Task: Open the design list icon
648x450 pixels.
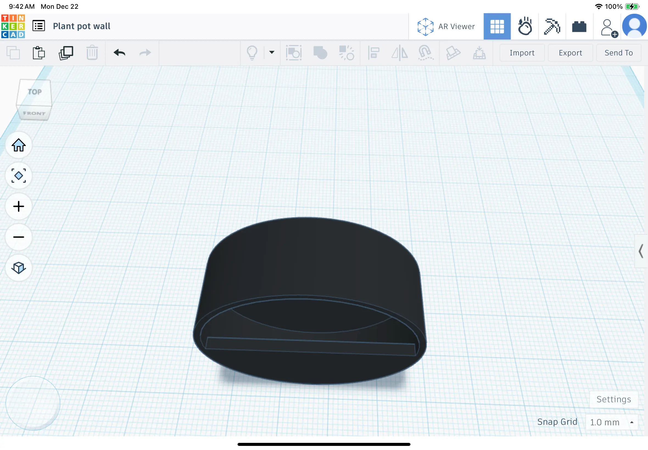Action: coord(39,26)
